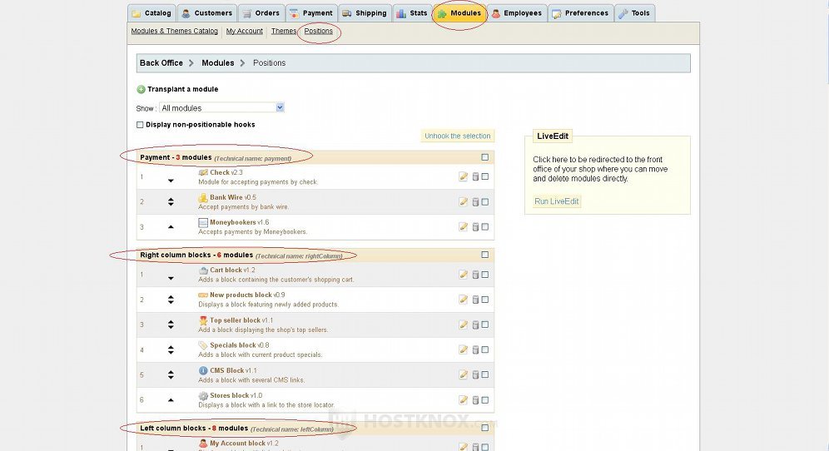
Task: Select the checkbox for Top seller block
Action: pyautogui.click(x=485, y=325)
